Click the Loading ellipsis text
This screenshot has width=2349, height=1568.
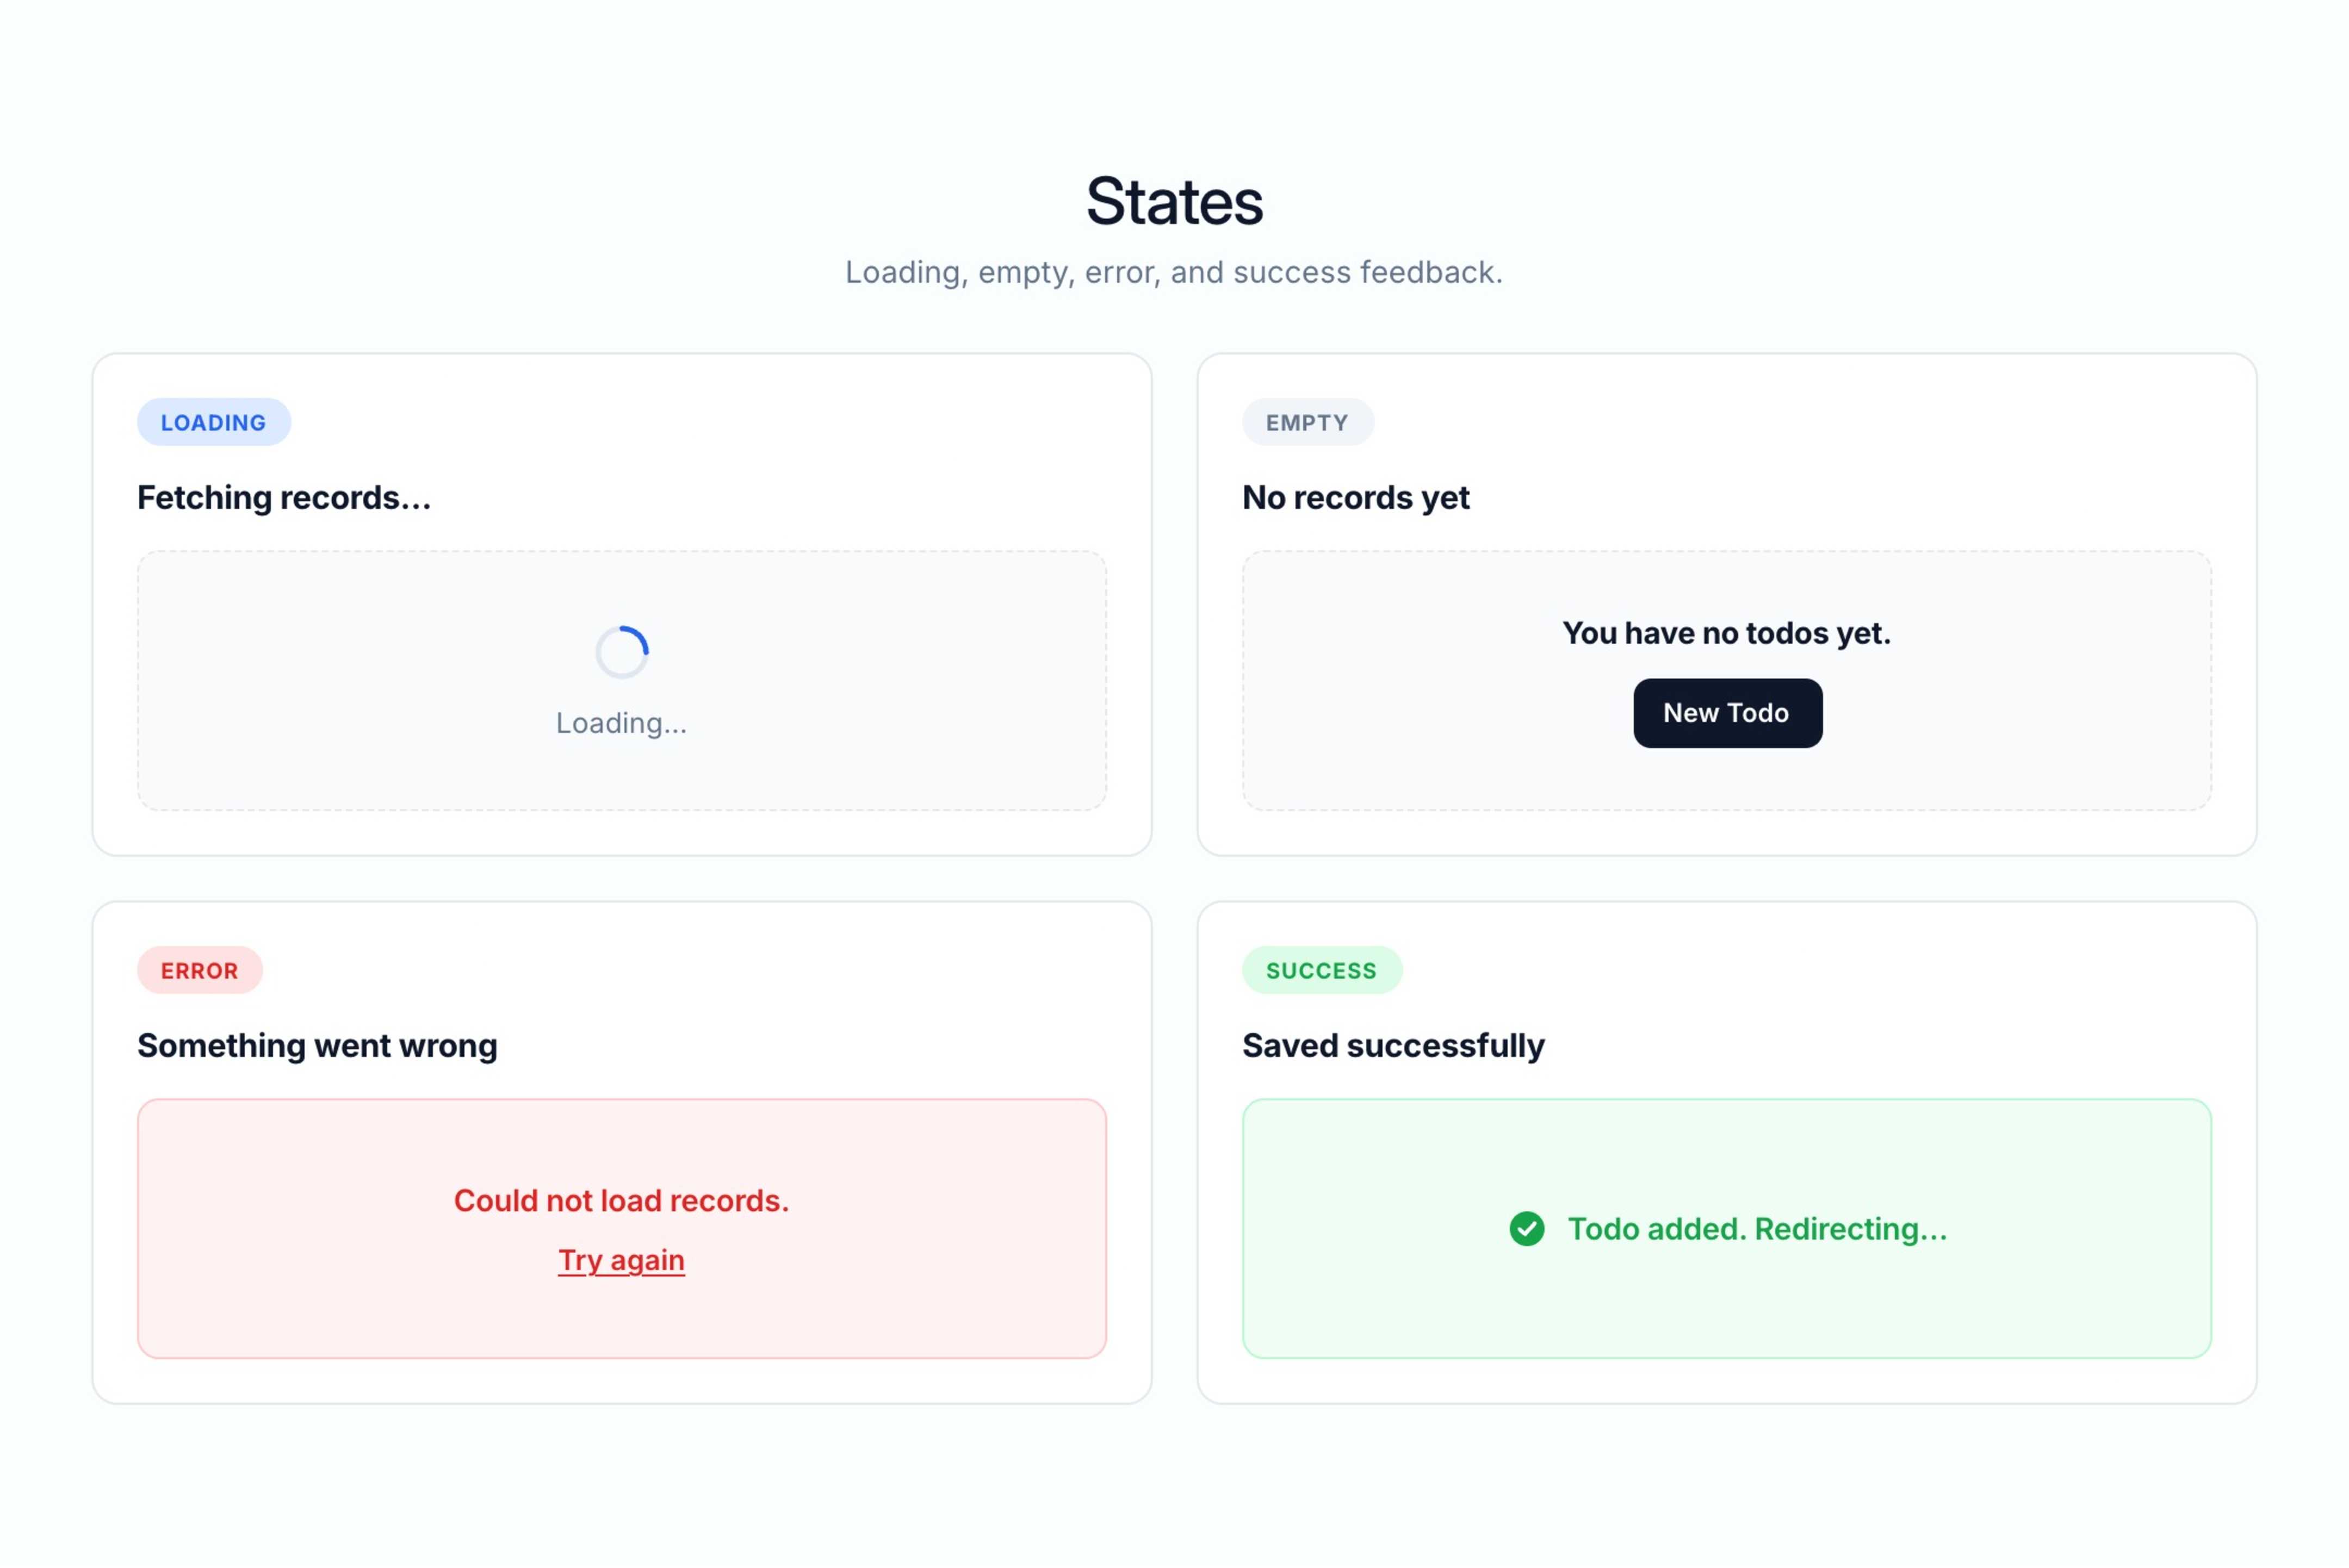620,722
